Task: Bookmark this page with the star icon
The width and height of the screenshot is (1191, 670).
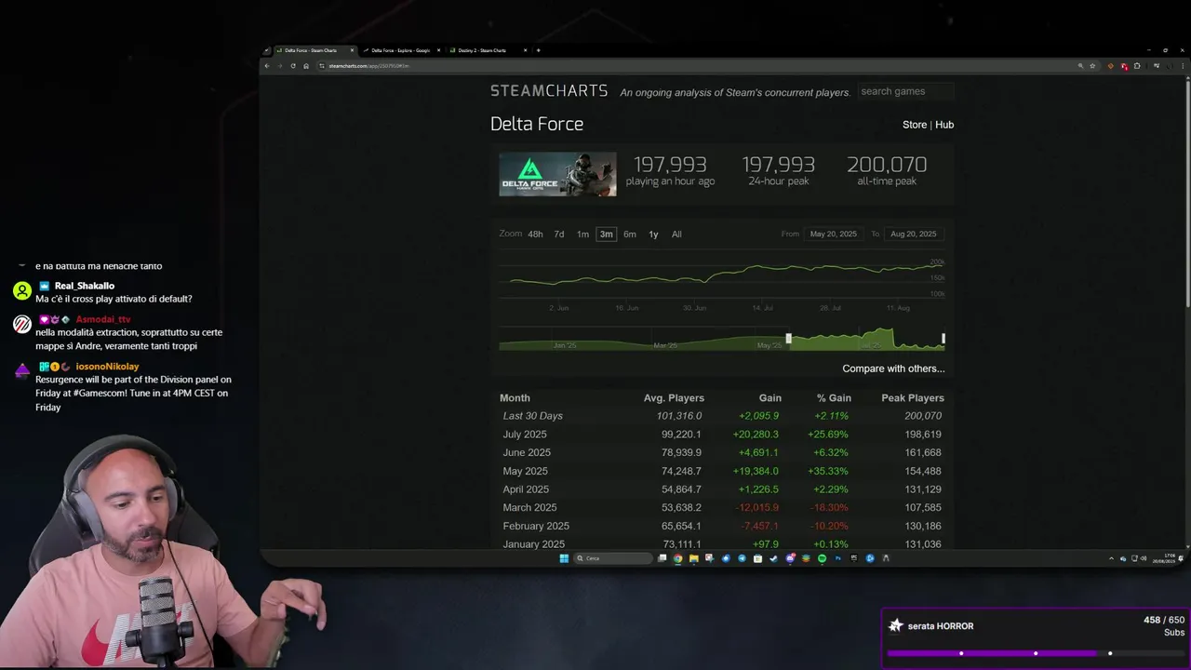Action: coord(1092,66)
